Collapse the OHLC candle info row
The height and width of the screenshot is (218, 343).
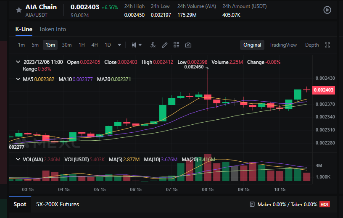pyautogui.click(x=18, y=62)
